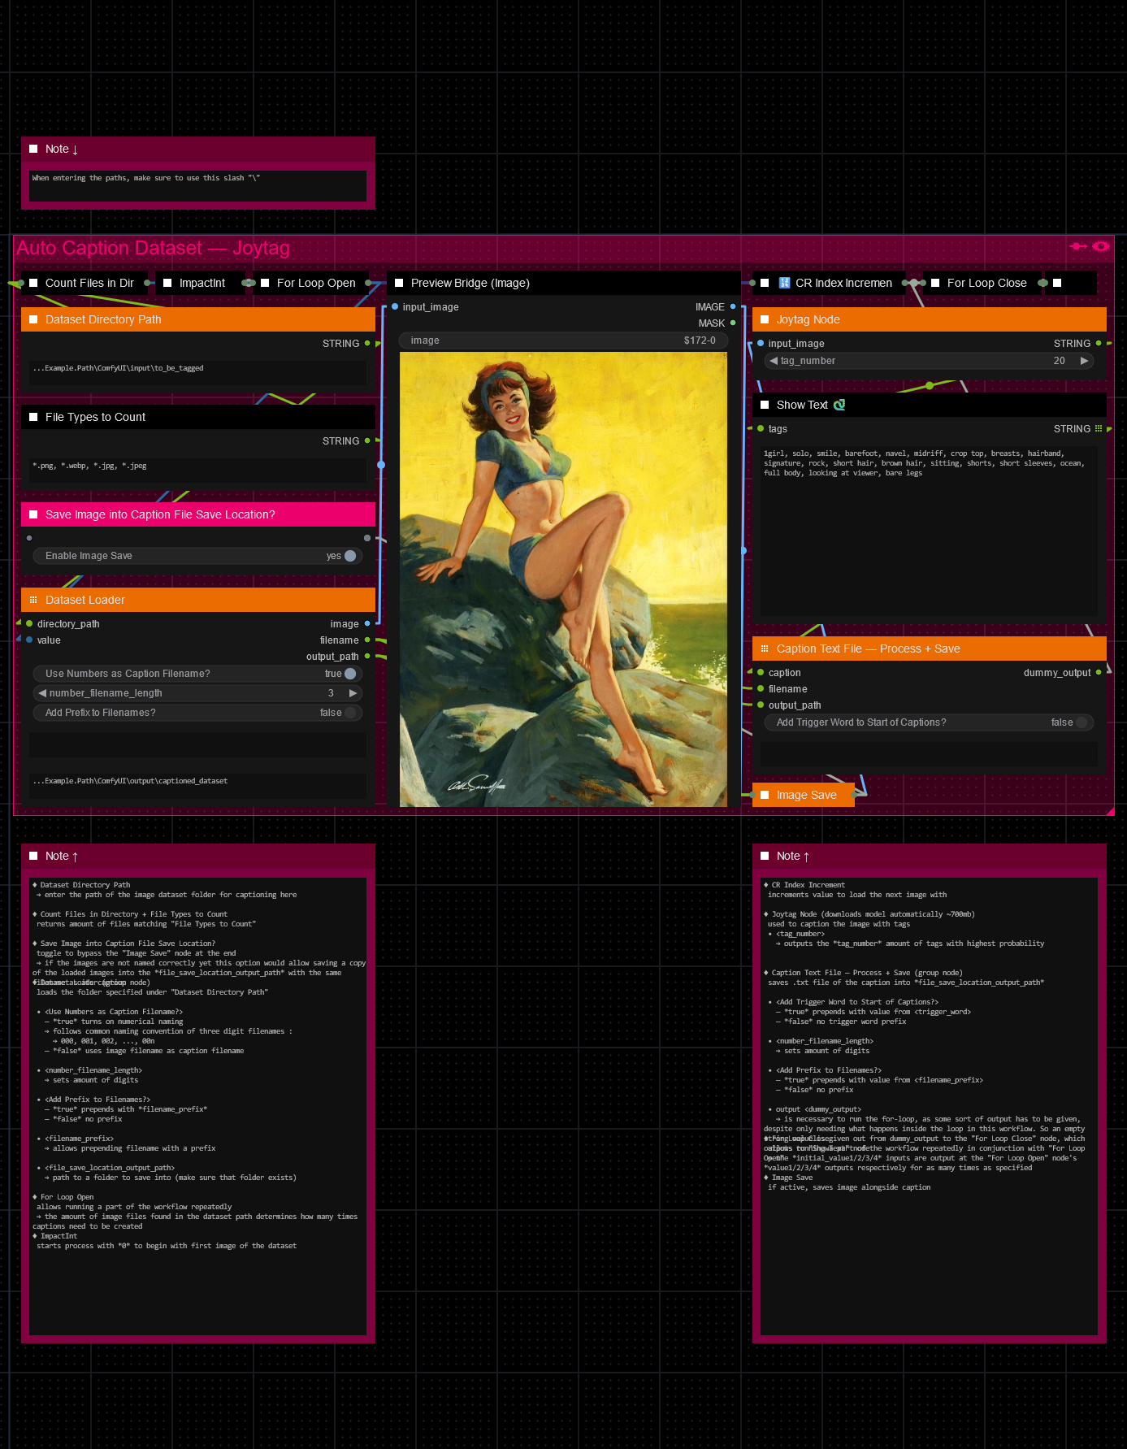
Task: Collapse the bottom-left Note ↑ node
Action: click(x=33, y=856)
